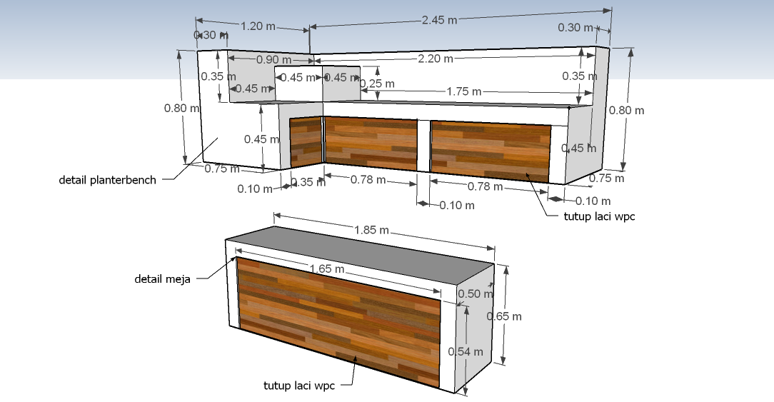Image resolution: width=774 pixels, height=402 pixels.
Task: Select the 0.25 m dimension text
Action: (x=378, y=84)
